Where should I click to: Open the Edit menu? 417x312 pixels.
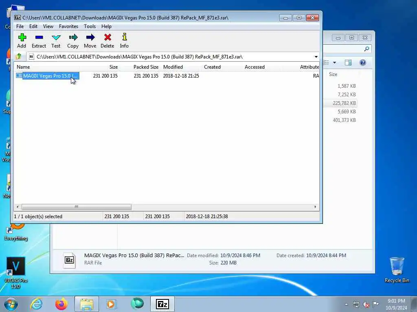tap(33, 26)
